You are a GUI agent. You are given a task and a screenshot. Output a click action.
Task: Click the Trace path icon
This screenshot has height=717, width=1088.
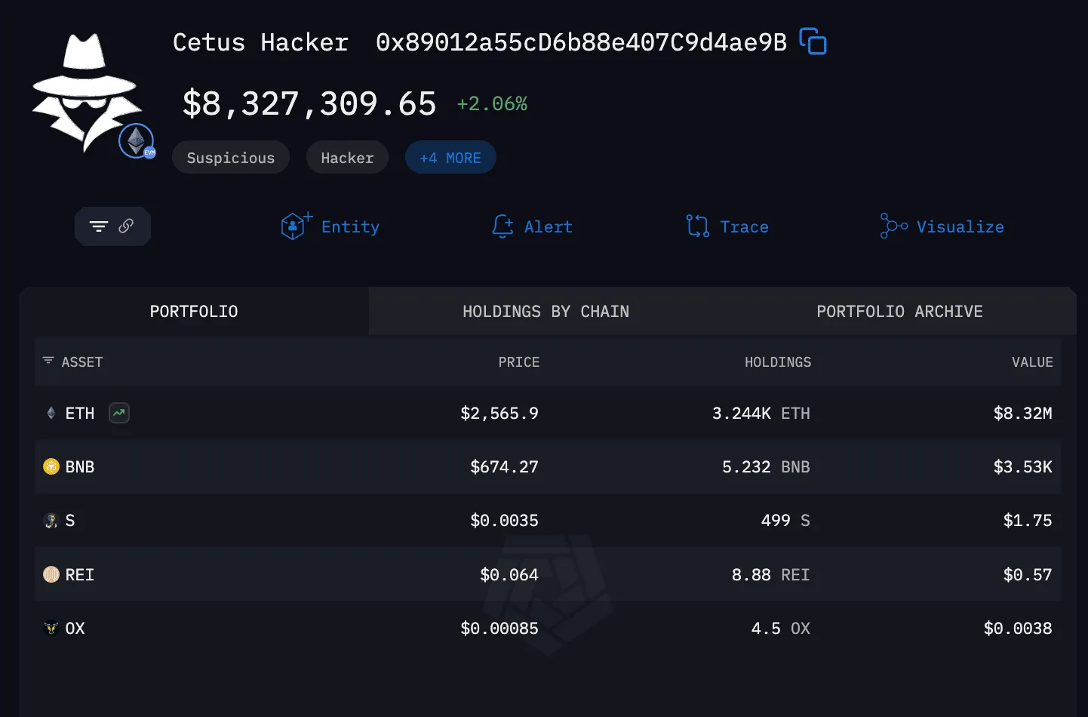pyautogui.click(x=697, y=226)
